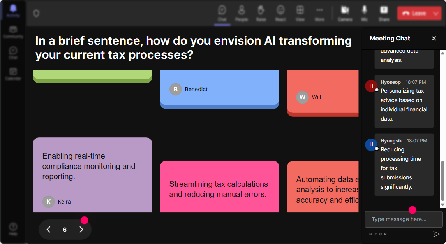Viewport: 446px width, 244px height.
Task: Open the GIF picker below the message box
Action: point(386,234)
